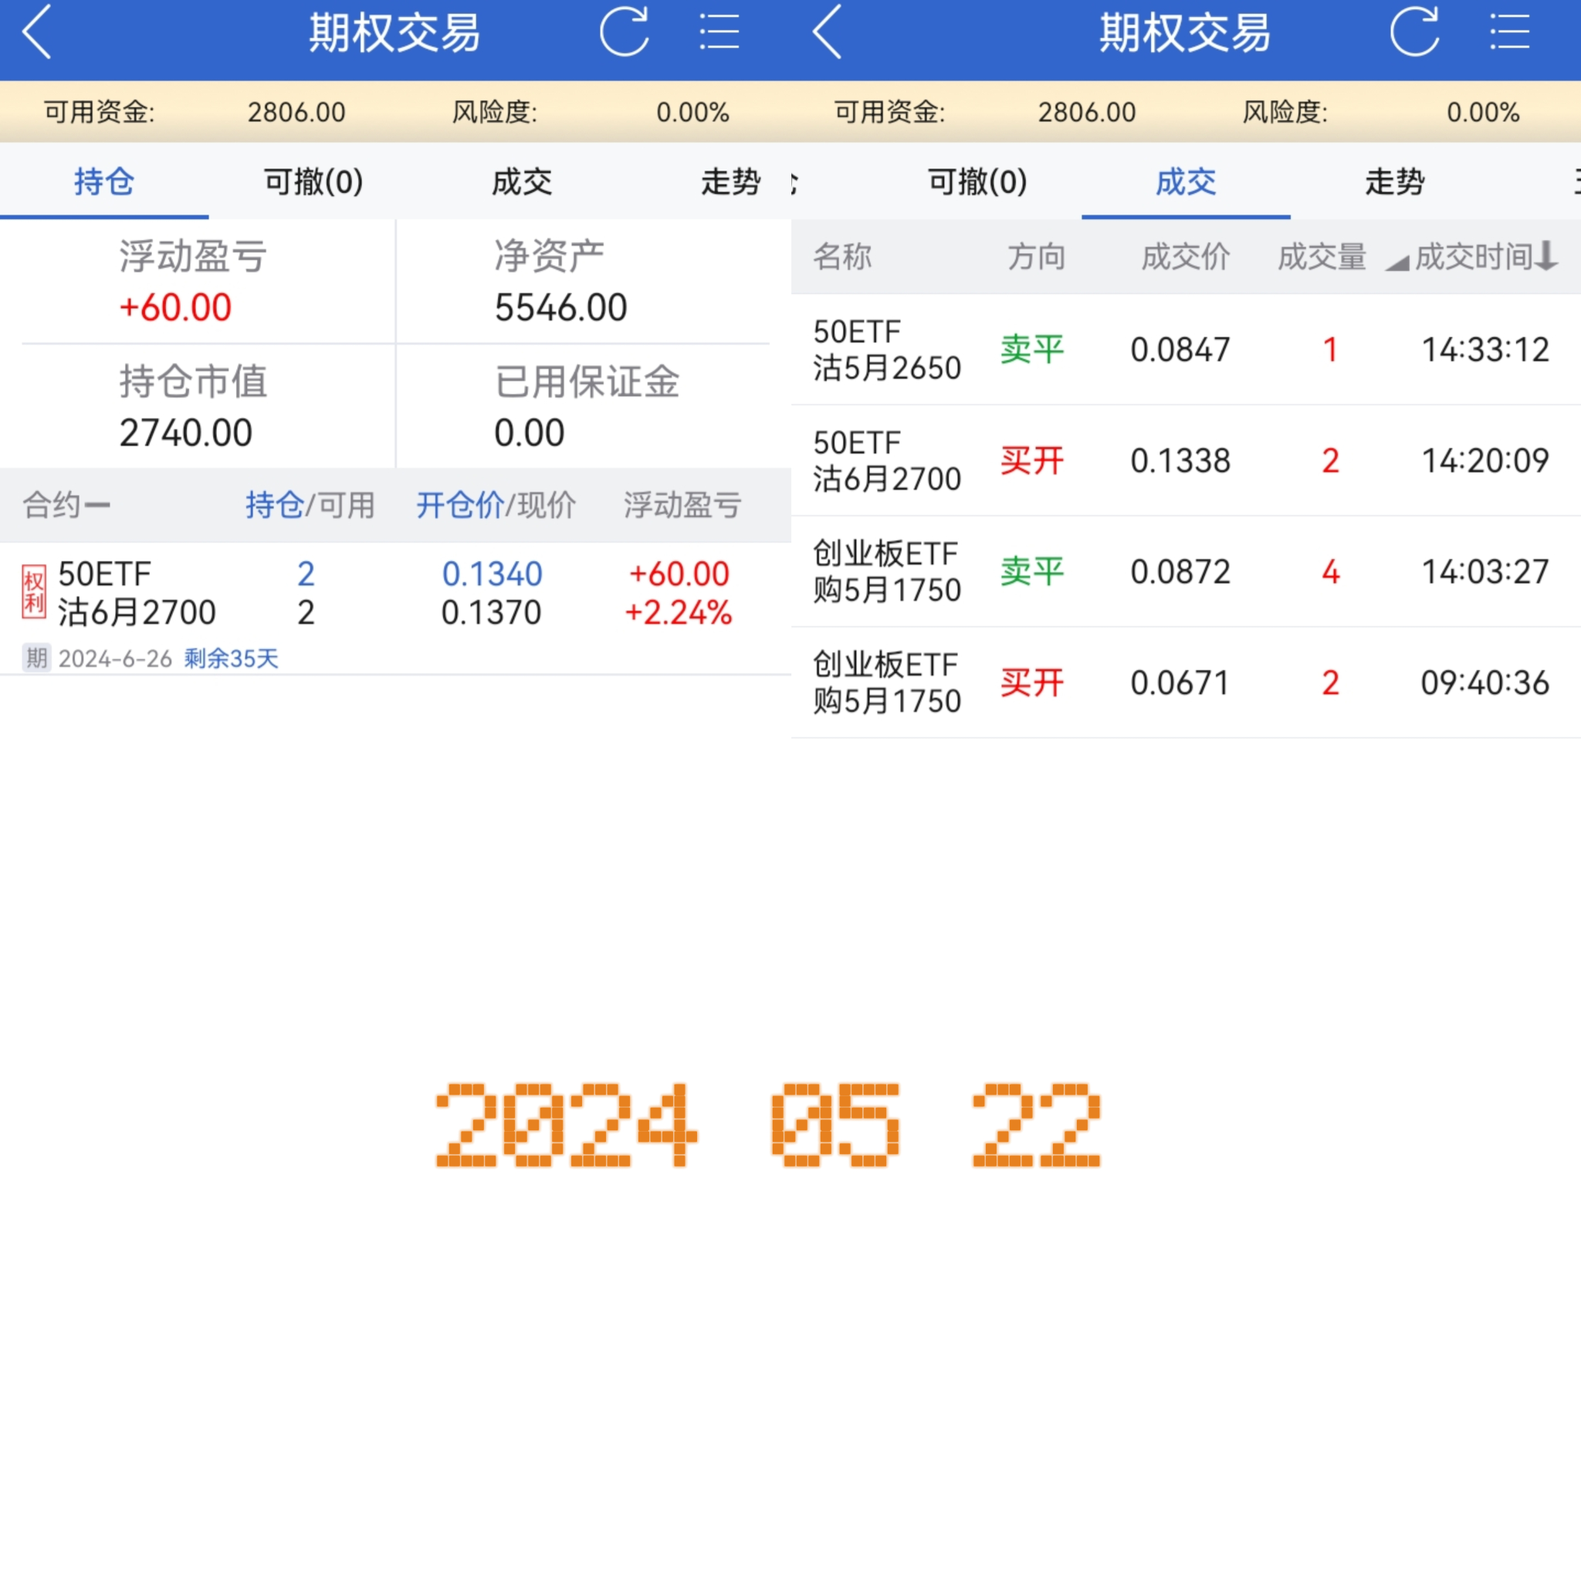Open the left panel list menu
The height and width of the screenshot is (1581, 1581).
[719, 32]
